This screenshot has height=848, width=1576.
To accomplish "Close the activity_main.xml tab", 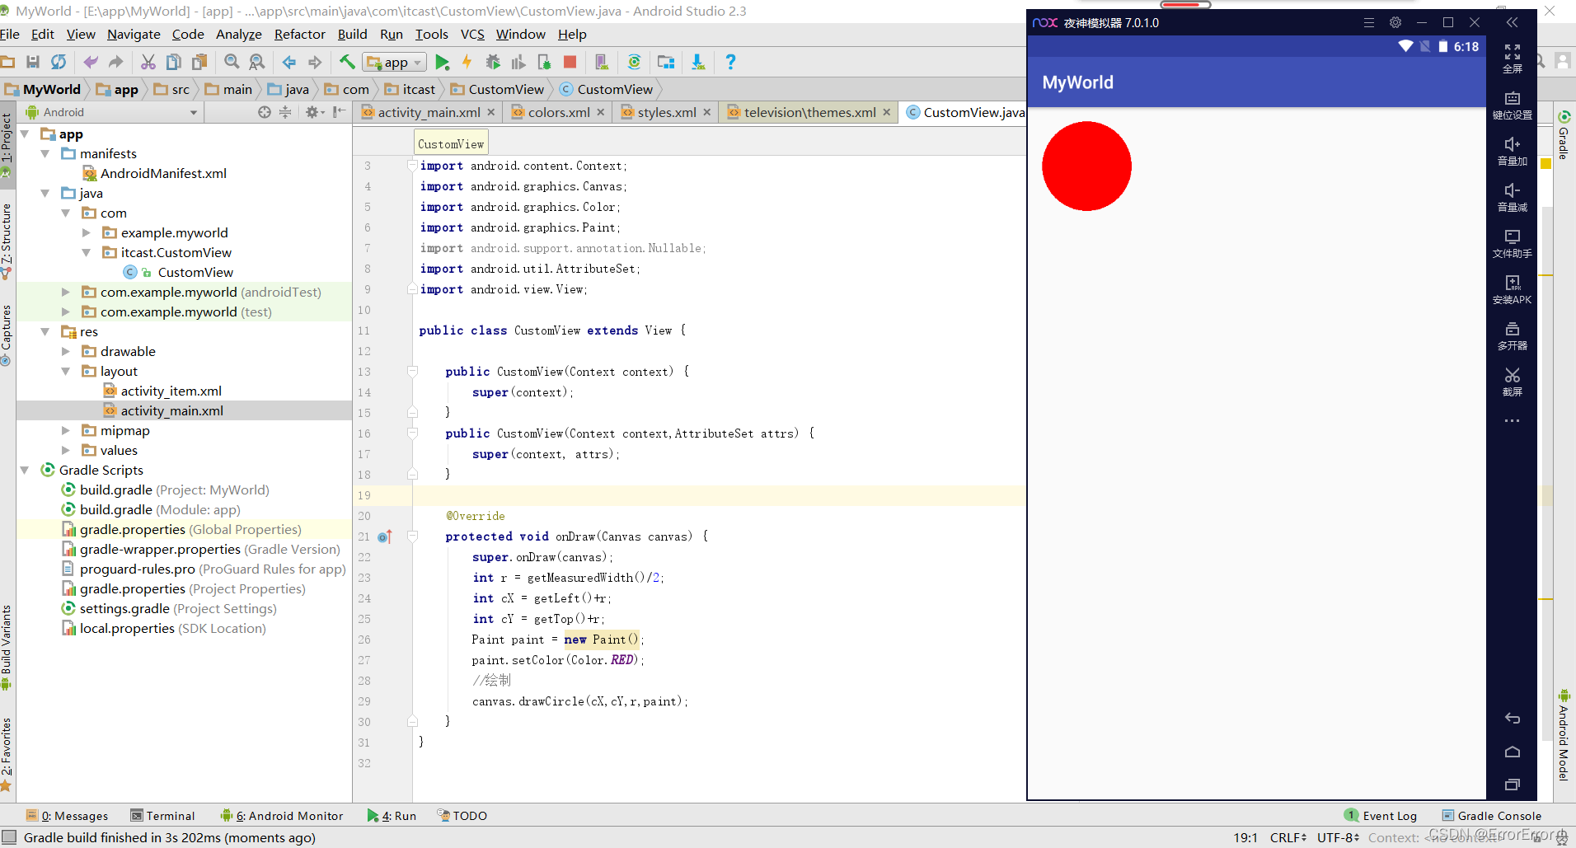I will click(x=491, y=112).
